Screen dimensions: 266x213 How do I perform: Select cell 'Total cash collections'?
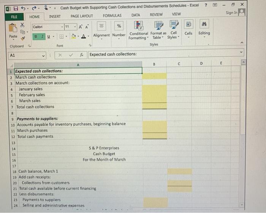(x=79, y=107)
